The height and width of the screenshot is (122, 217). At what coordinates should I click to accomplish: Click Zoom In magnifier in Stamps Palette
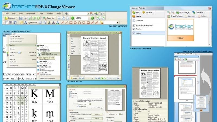(169, 12)
